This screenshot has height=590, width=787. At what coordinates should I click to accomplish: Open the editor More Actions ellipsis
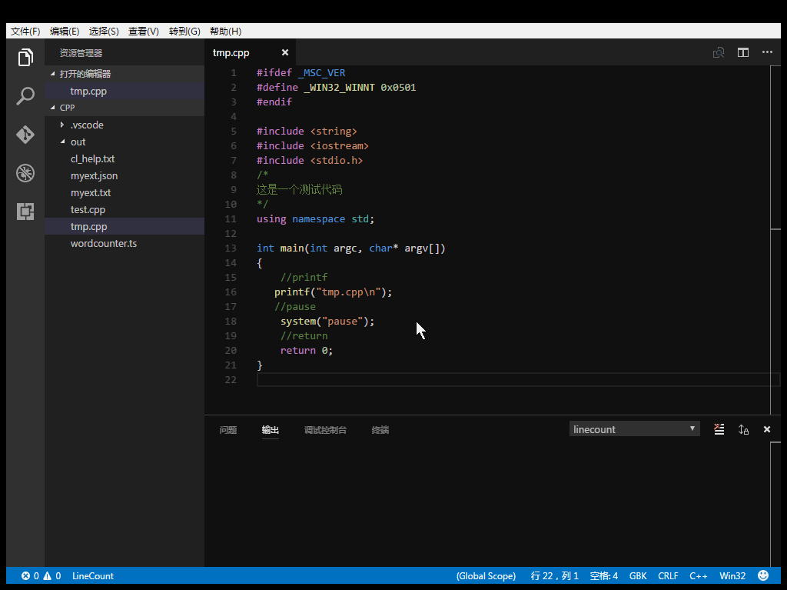coord(767,52)
